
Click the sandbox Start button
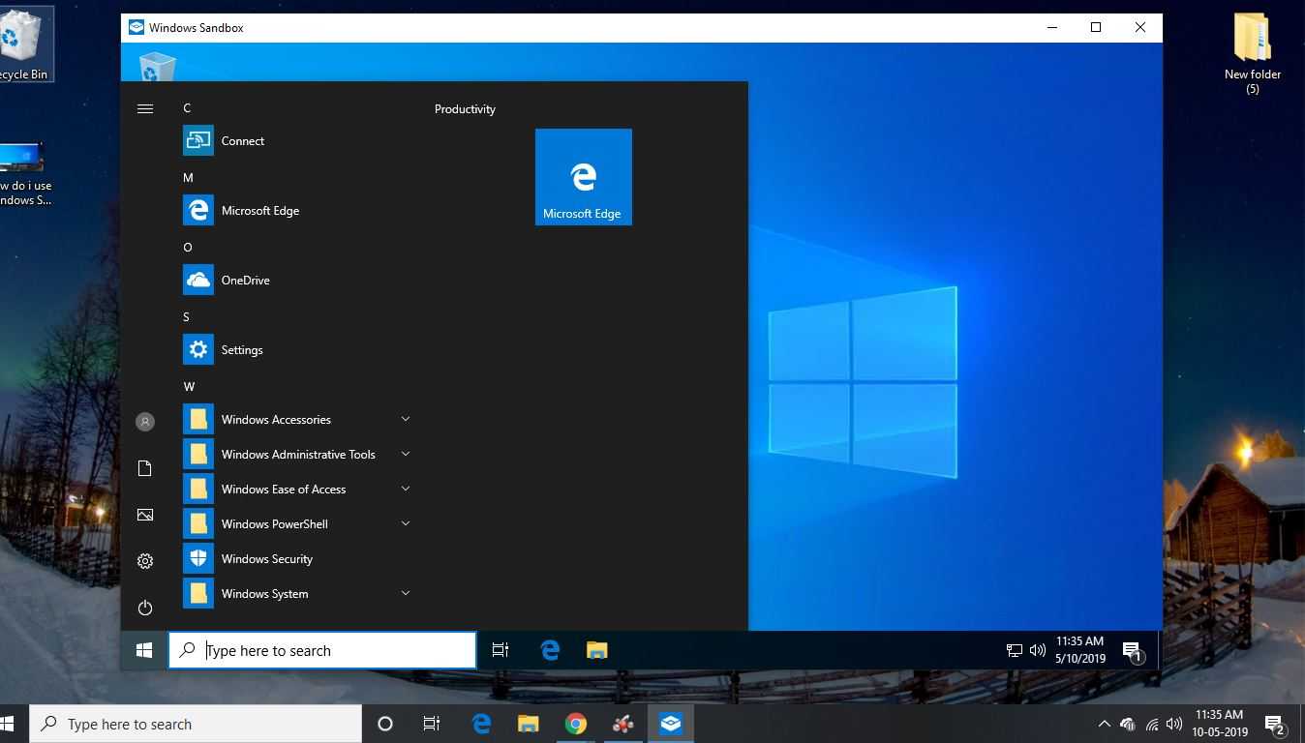coord(144,650)
